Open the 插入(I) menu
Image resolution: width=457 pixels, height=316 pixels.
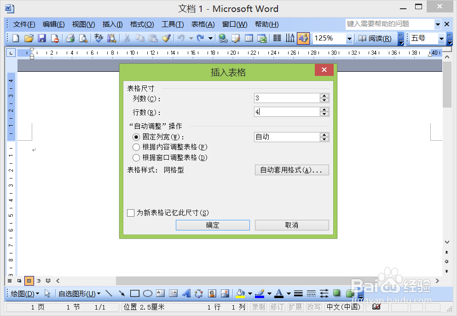[112, 24]
